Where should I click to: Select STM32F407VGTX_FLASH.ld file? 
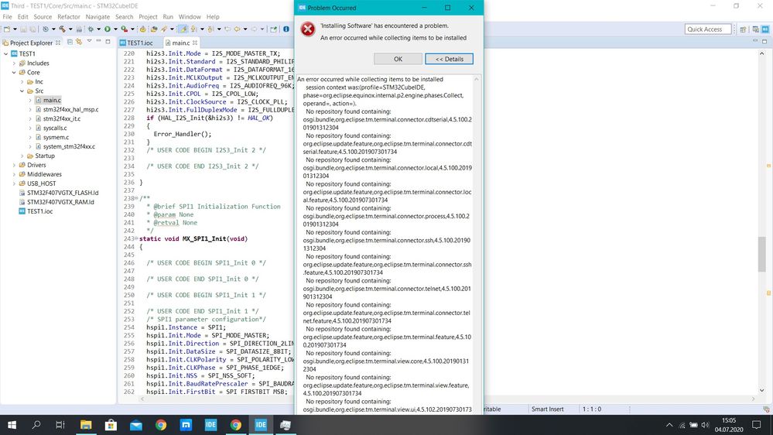(x=63, y=193)
